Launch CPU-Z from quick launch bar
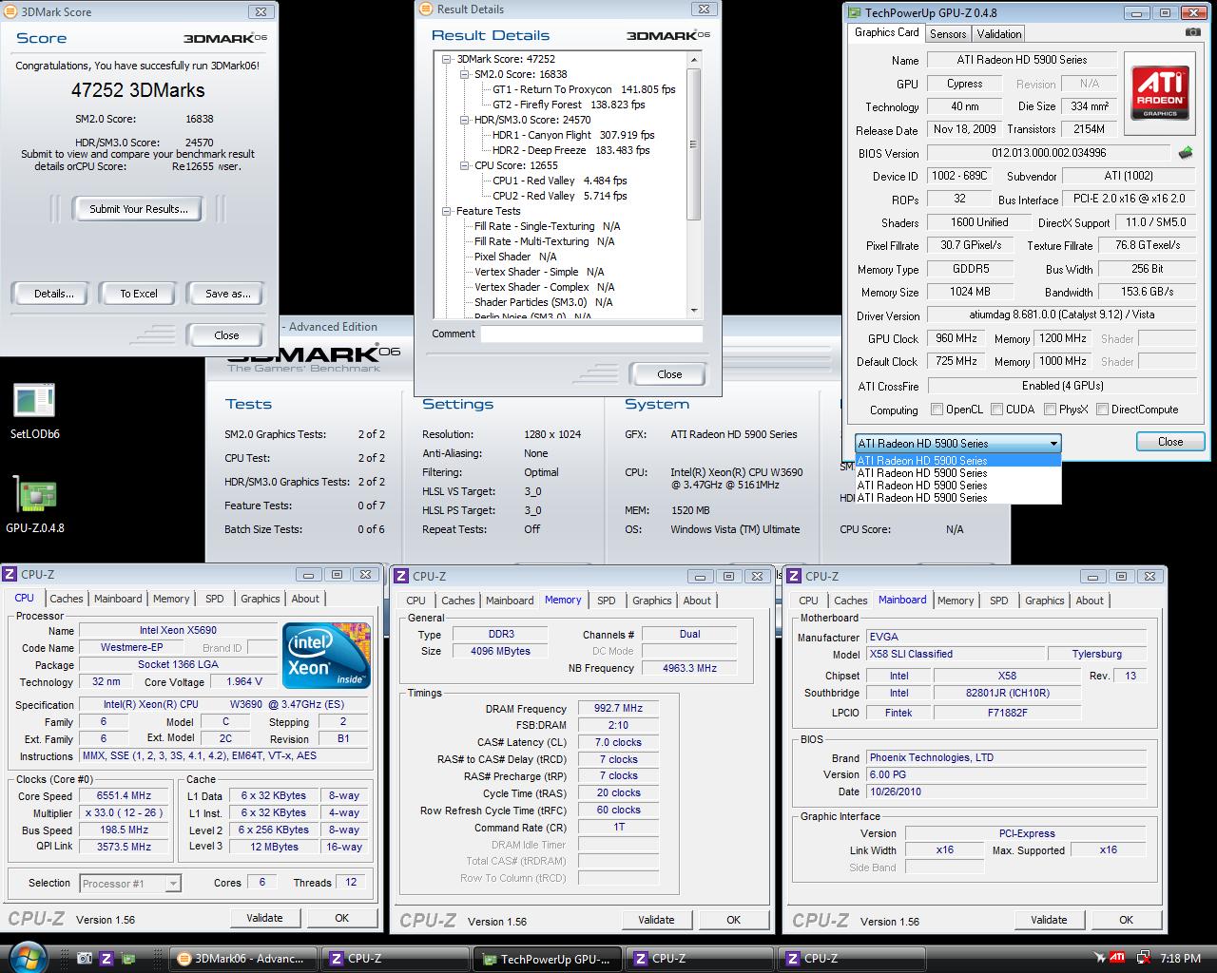 [x=106, y=959]
